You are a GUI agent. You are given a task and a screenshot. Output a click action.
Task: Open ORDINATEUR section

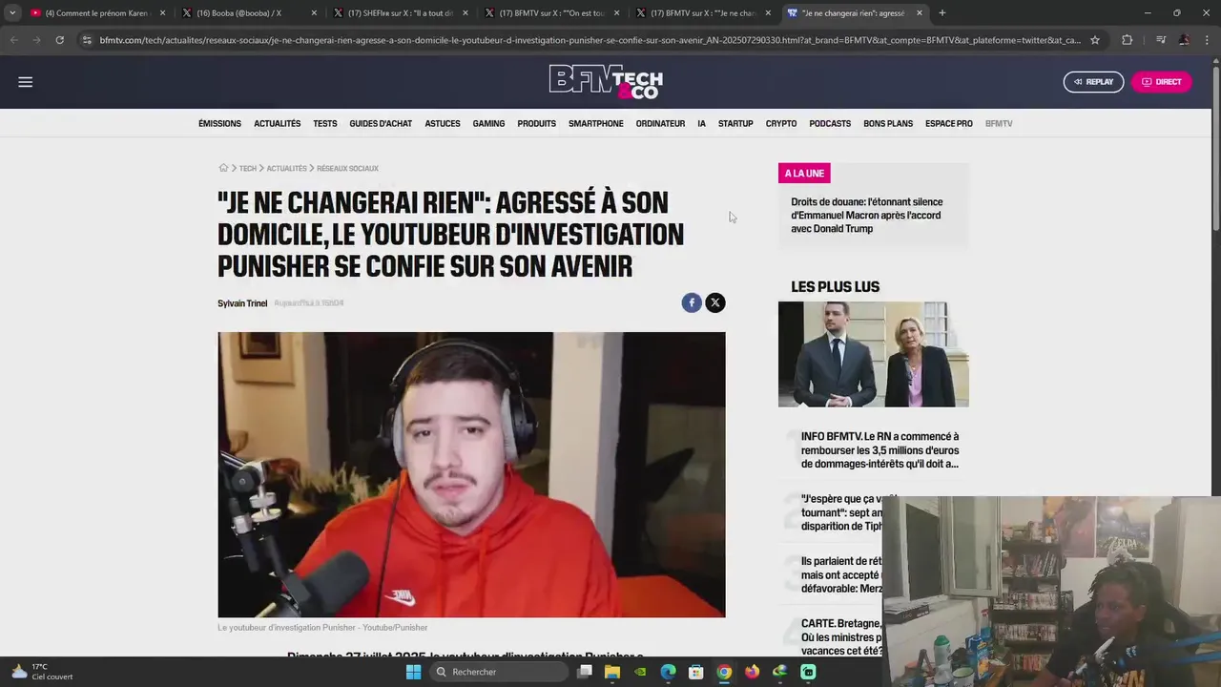point(660,124)
